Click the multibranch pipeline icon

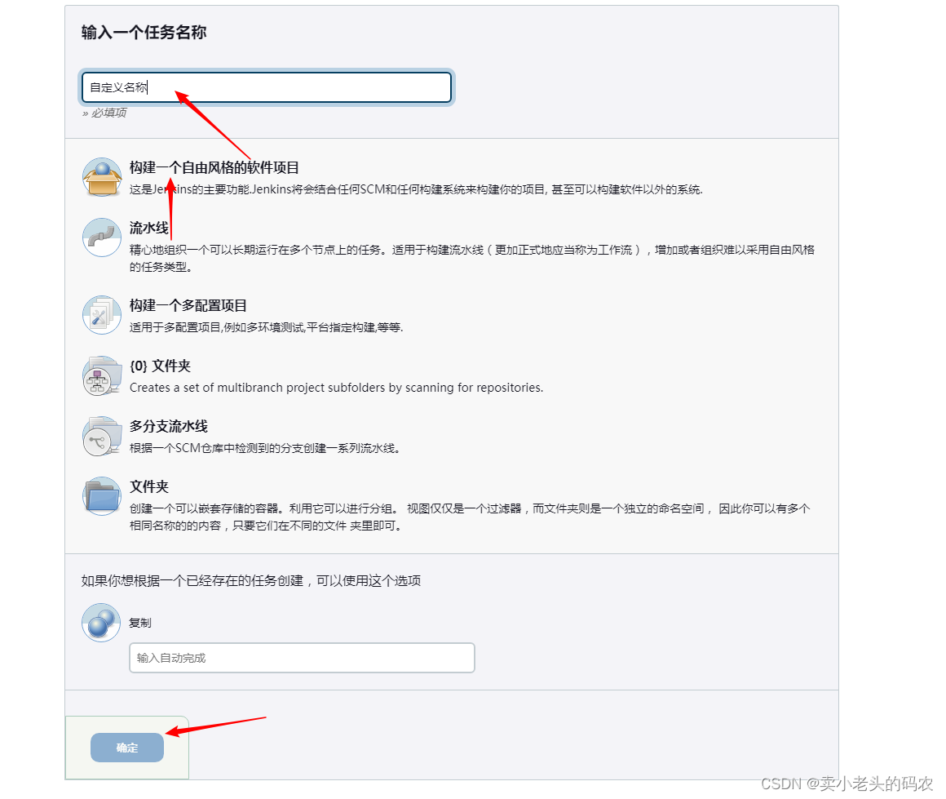101,436
